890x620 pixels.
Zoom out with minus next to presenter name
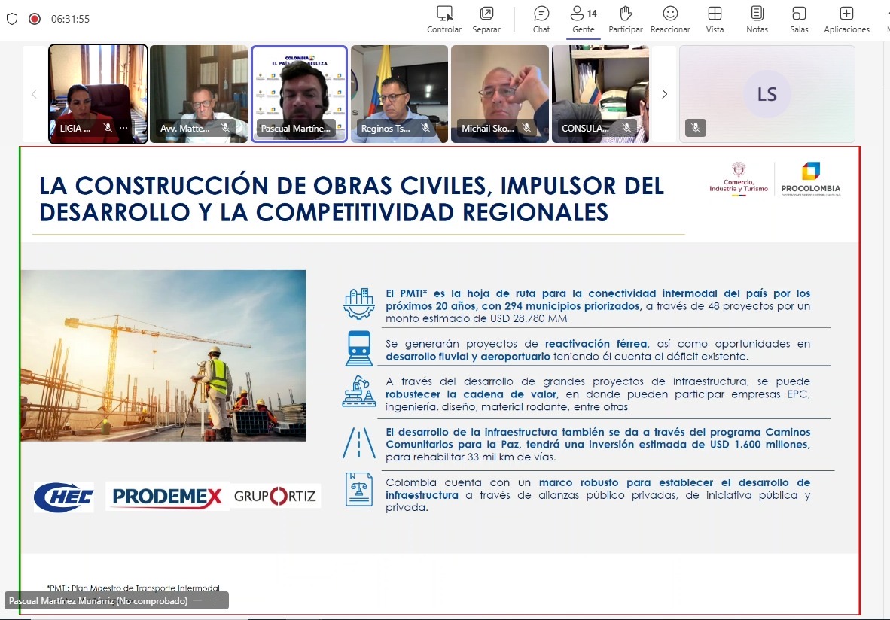[197, 600]
